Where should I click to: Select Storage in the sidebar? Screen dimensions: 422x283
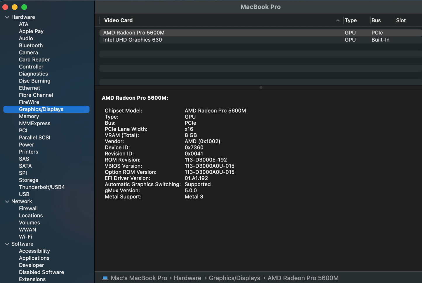click(29, 180)
